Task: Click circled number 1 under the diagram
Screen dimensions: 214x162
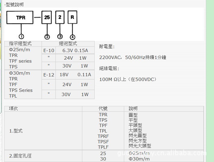Action: tap(21, 36)
